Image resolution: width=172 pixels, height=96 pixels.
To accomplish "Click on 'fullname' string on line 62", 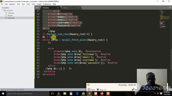I will [88, 54].
